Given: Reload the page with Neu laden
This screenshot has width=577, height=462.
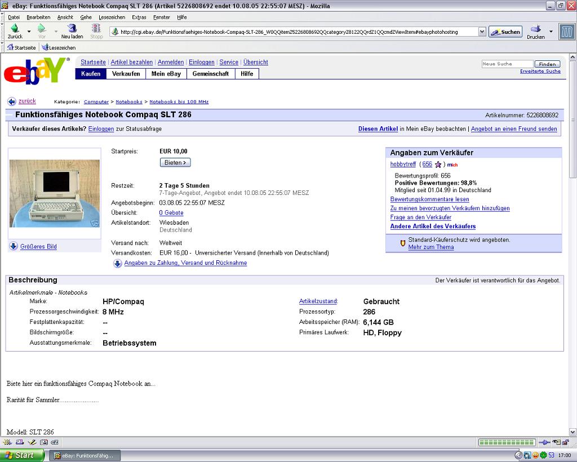Looking at the screenshot, I should tap(72, 31).
